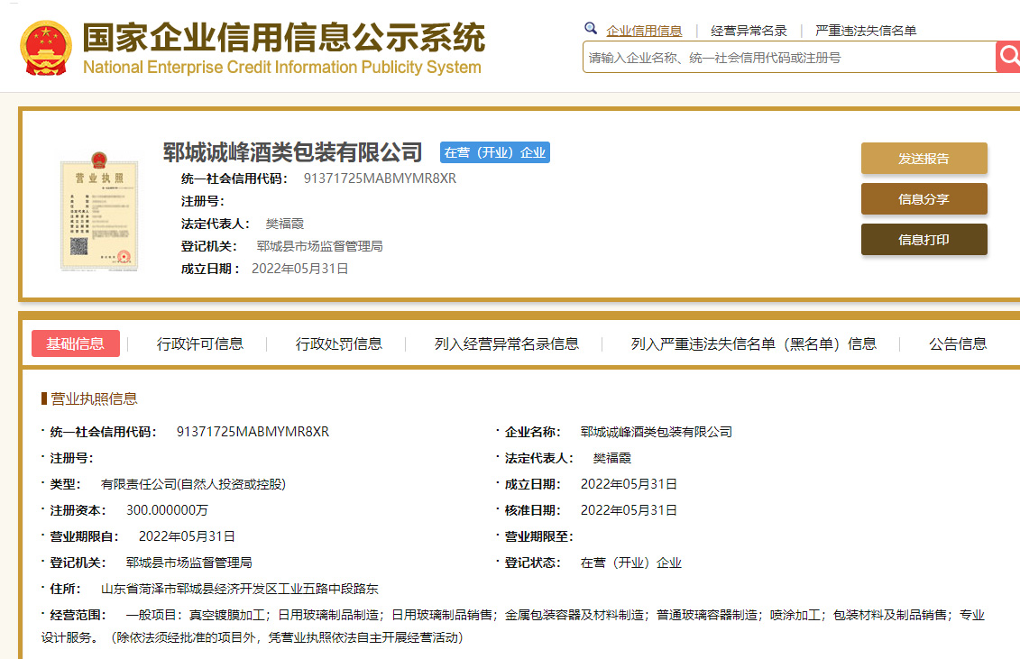Click 核准日期 value 2022年05月31日
Screen dimensions: 1020x659
629,510
